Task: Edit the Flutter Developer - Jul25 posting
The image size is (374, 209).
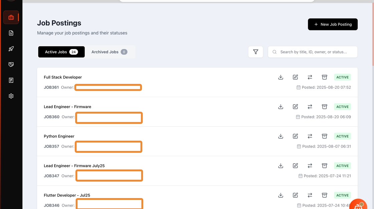Action: (295, 195)
